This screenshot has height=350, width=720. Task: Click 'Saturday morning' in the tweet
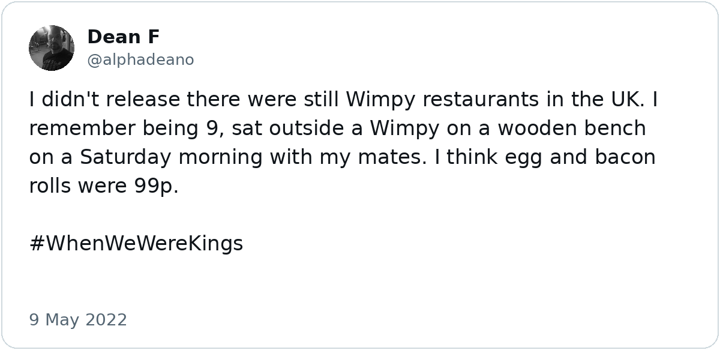point(172,157)
